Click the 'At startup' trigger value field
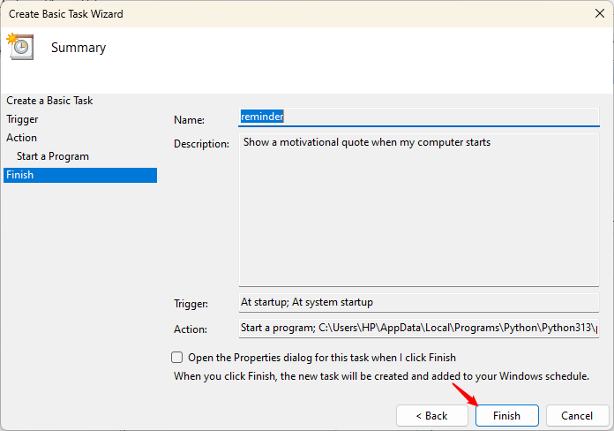The width and height of the screenshot is (614, 431). (x=418, y=302)
